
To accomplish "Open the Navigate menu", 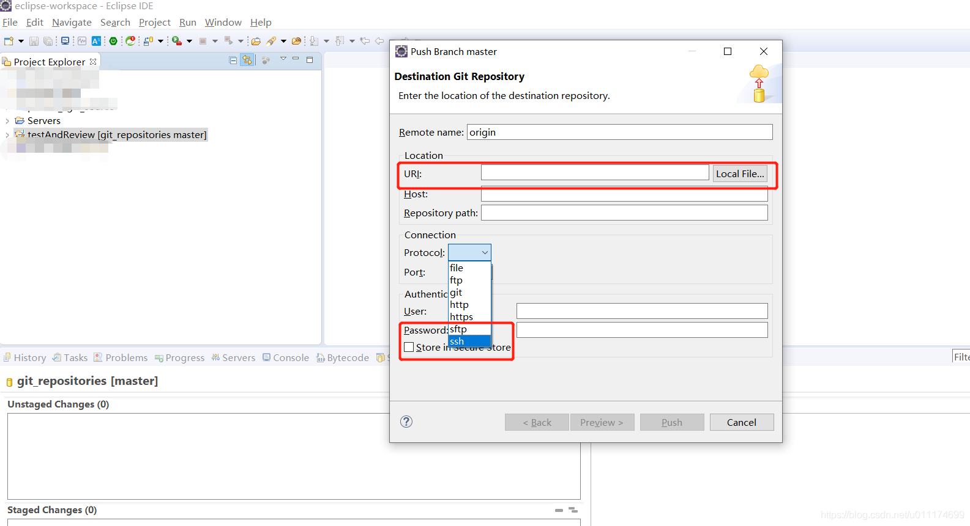I will (72, 22).
